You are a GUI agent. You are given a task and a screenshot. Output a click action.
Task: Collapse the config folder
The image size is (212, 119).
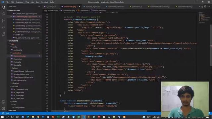pyautogui.click(x=15, y=47)
